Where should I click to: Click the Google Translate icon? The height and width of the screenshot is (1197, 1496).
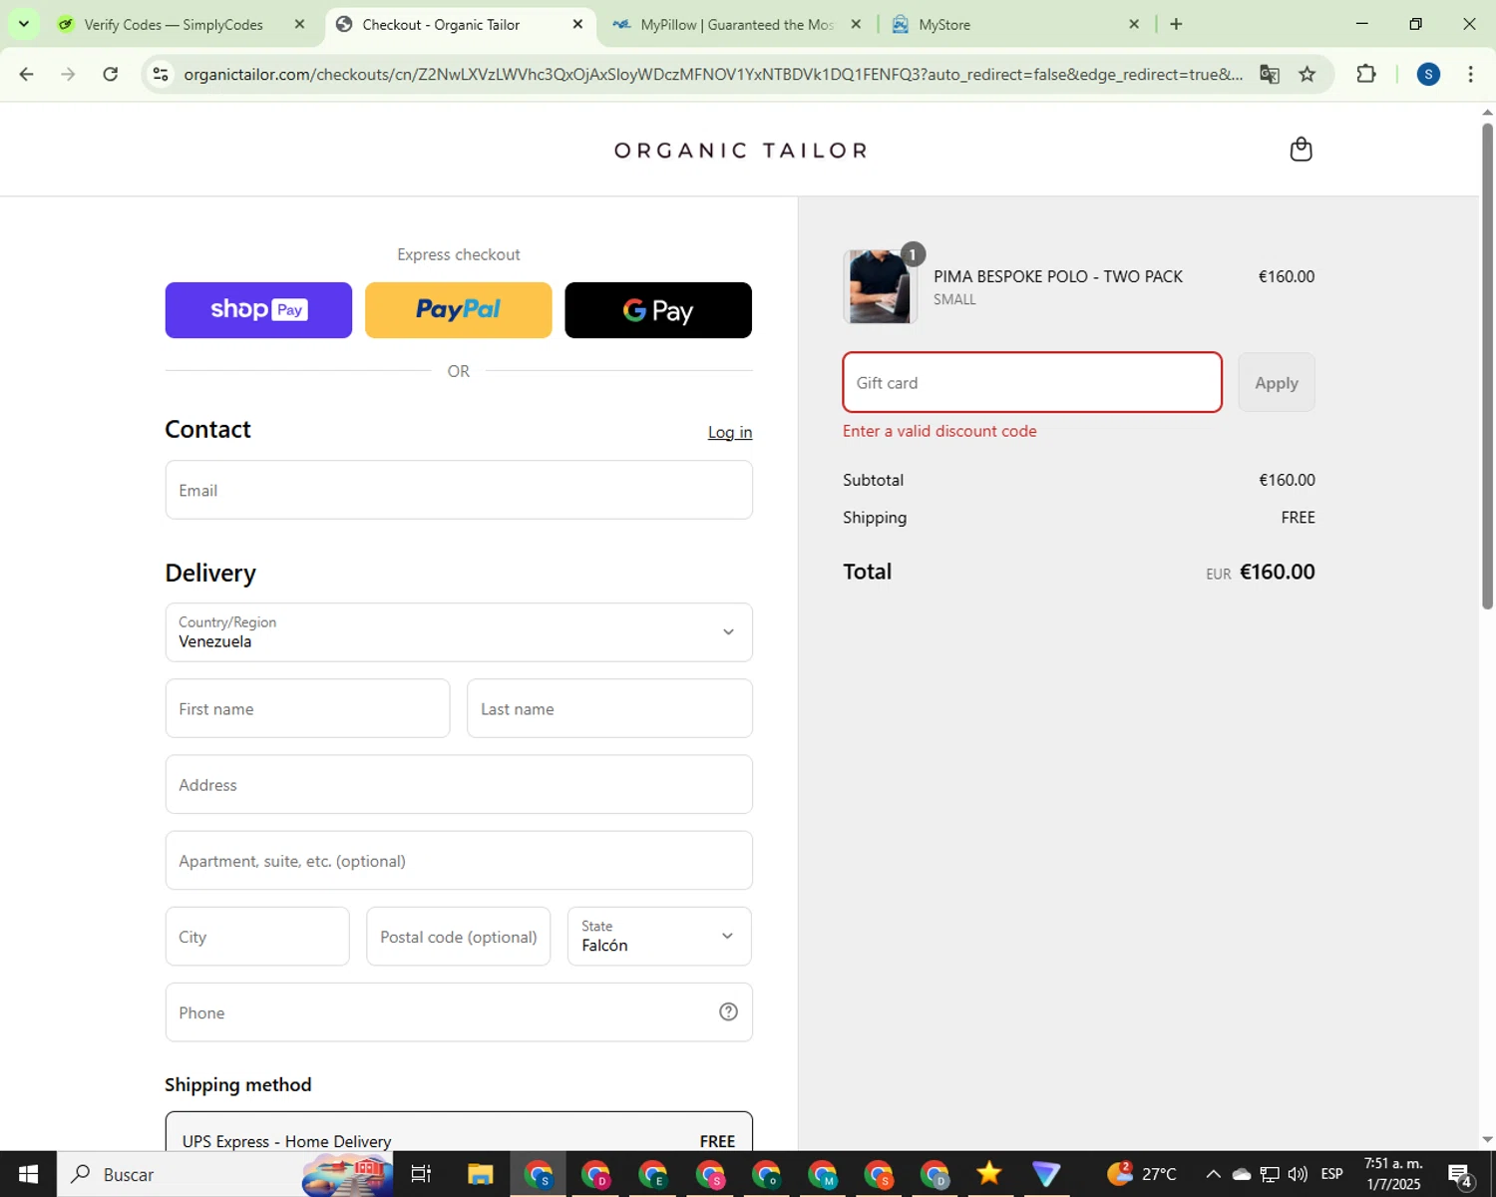1269,74
